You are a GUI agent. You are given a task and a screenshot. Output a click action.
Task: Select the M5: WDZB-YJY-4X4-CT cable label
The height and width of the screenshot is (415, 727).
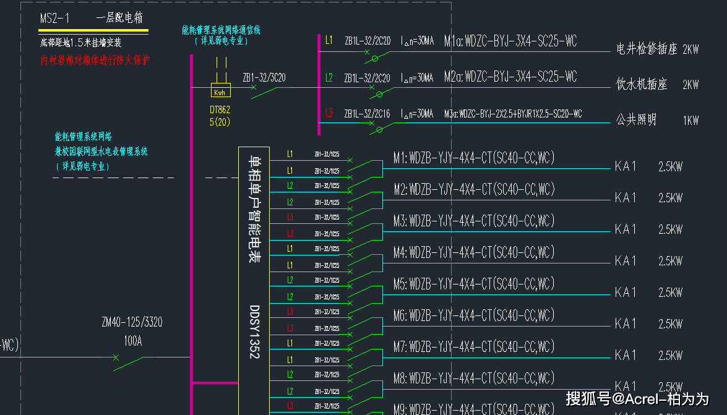pyautogui.click(x=474, y=284)
